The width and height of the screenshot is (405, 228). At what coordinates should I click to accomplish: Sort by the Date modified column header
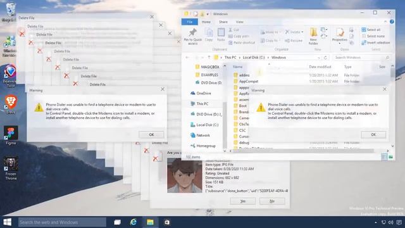[320, 67]
